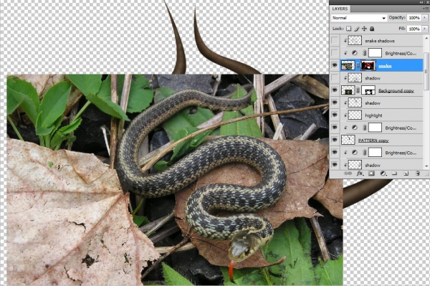Click adjustment icon of Brightness/Contrast below PATTERN copy
The height and width of the screenshot is (286, 430).
pyautogui.click(x=355, y=153)
